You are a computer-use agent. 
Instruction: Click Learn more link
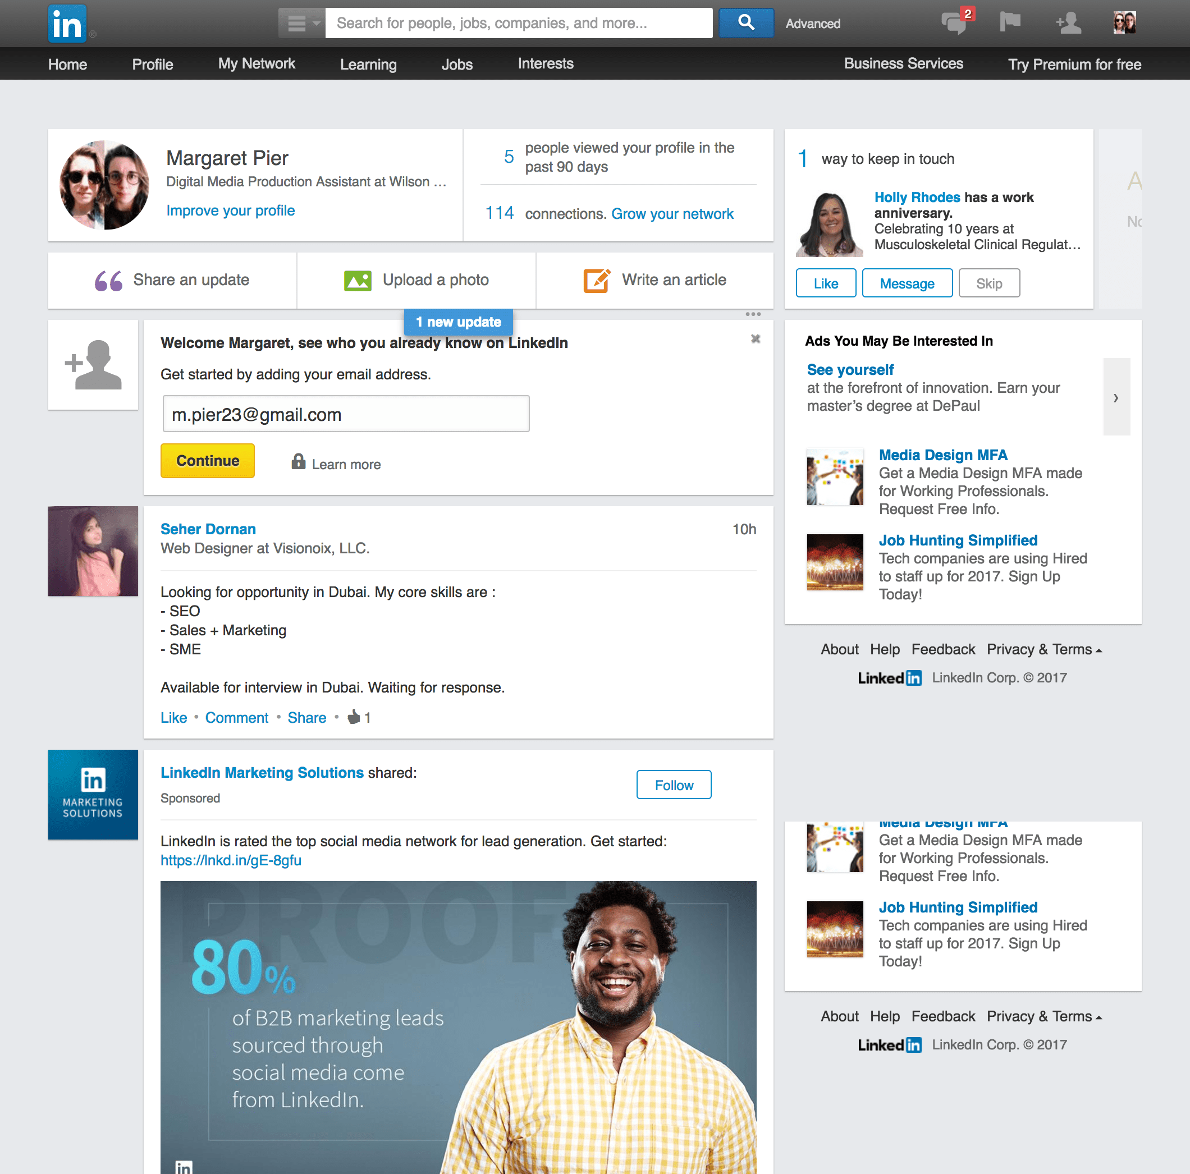[x=346, y=465]
